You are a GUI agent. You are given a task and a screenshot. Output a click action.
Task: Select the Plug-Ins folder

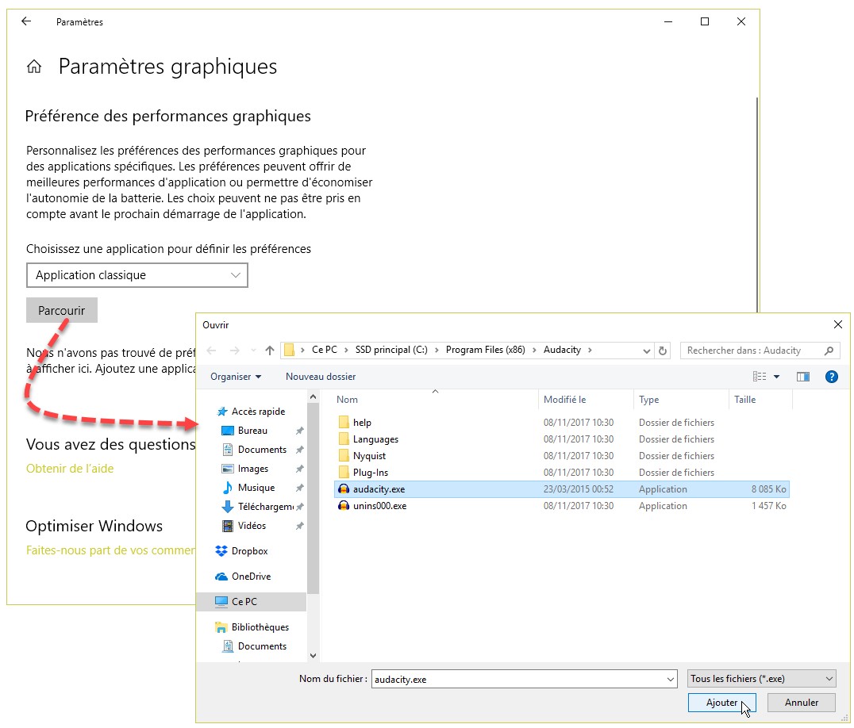[561, 473]
